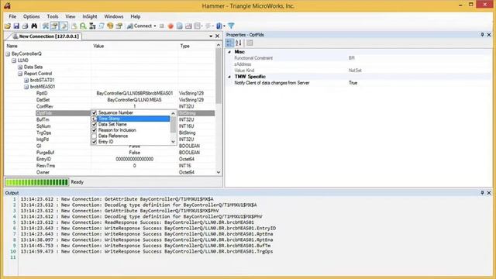Open the document tab list dropdown arrow

point(211,36)
